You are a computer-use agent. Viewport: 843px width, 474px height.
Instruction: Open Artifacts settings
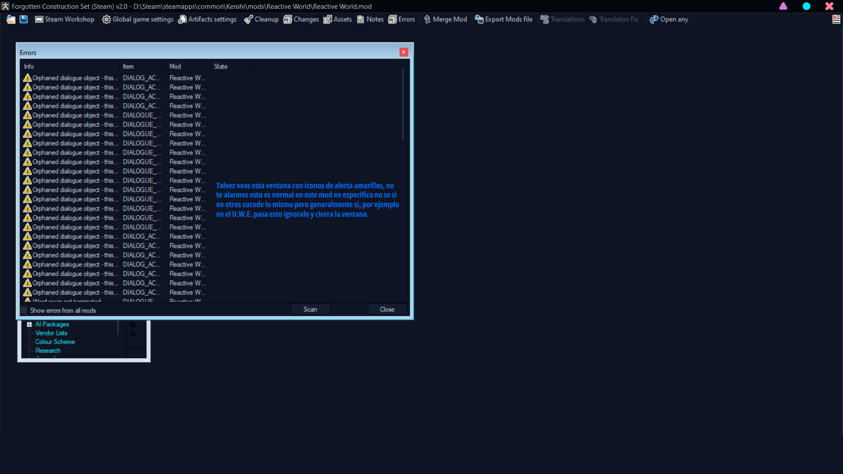click(207, 19)
